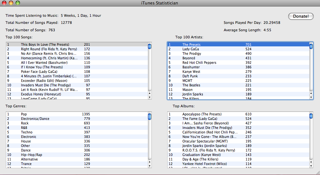Select album Oracular Spectacular (MGMT)

(x=238, y=141)
